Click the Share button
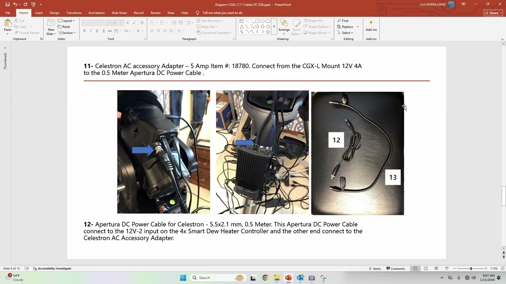 click(x=494, y=13)
